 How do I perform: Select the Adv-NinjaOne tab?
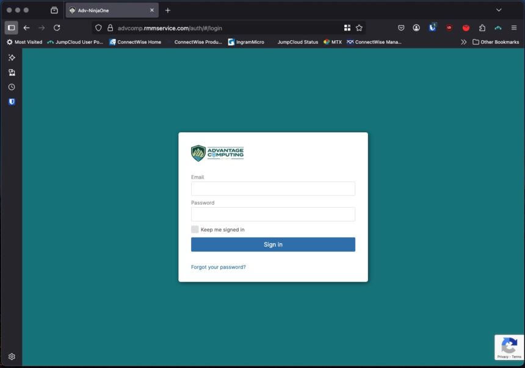[x=112, y=10]
